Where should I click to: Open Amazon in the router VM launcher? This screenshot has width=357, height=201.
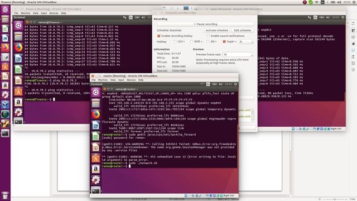click(x=95, y=169)
